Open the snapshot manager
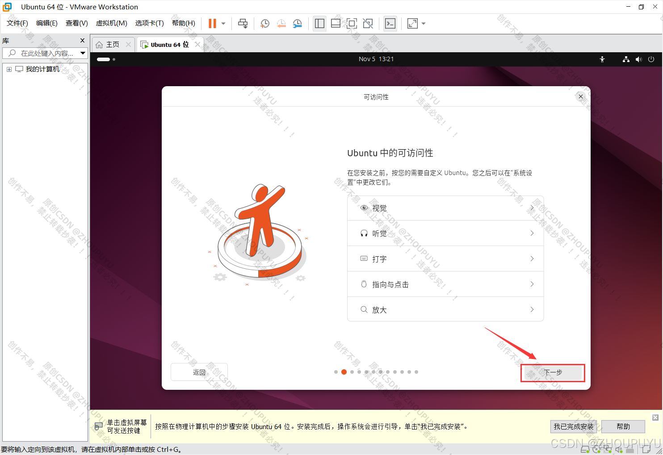The width and height of the screenshot is (663, 455). pyautogui.click(x=297, y=24)
